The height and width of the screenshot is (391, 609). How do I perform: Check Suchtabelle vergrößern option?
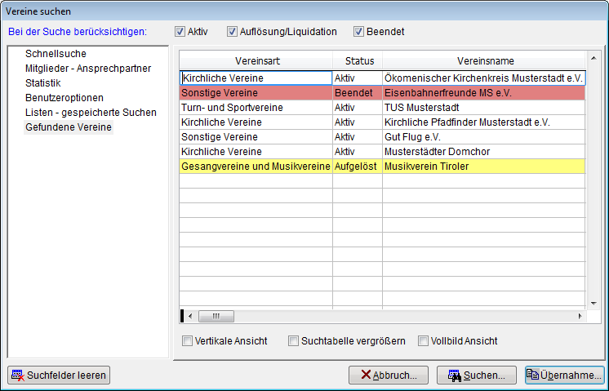tap(293, 341)
